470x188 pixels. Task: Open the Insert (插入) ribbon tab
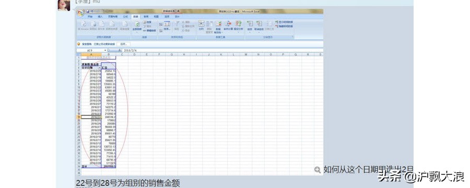(x=100, y=17)
